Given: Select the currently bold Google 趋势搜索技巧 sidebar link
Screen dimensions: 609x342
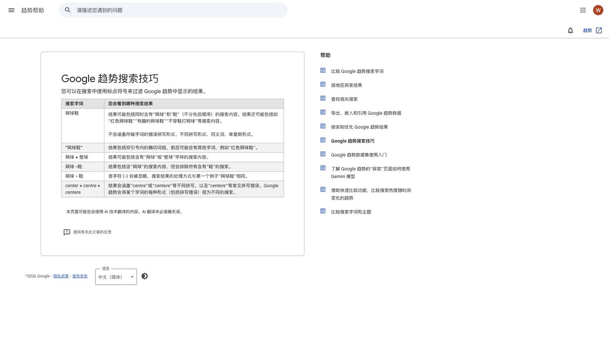Looking at the screenshot, I should click(x=353, y=141).
